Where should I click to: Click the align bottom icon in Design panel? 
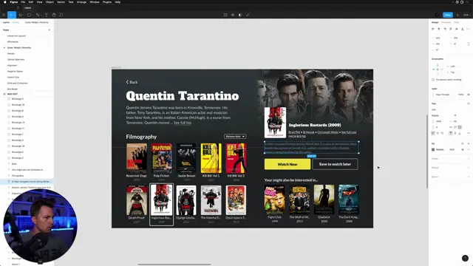(x=463, y=29)
